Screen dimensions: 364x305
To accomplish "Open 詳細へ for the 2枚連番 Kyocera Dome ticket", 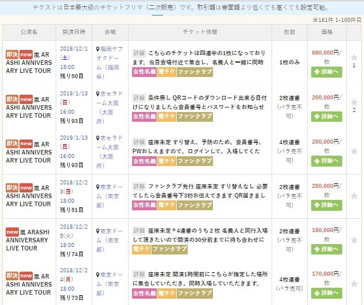I will tap(326, 117).
